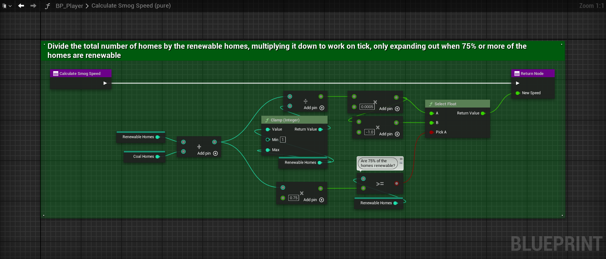606x259 pixels.
Task: Edit the Clamp Min value field
Action: point(283,139)
